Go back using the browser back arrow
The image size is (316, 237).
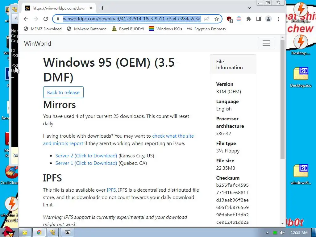(26, 19)
